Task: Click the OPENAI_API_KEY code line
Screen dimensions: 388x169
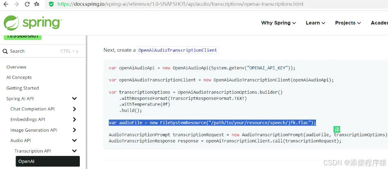Action: [202, 68]
